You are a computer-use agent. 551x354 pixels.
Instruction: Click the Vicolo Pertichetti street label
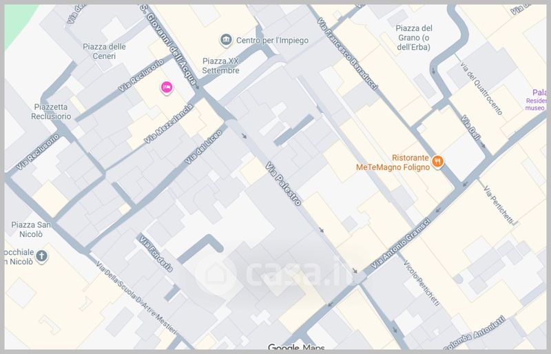(422, 283)
